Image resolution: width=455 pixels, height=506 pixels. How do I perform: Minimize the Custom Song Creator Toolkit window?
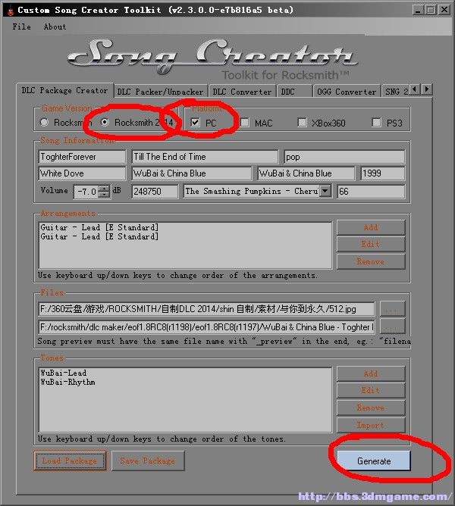point(418,10)
